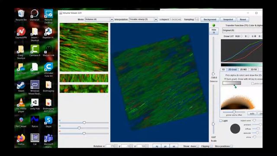Viewport: 277px width, 156px height.
Task: Click the xy slice preview thumbnail
Action: pyautogui.click(x=84, y=47)
